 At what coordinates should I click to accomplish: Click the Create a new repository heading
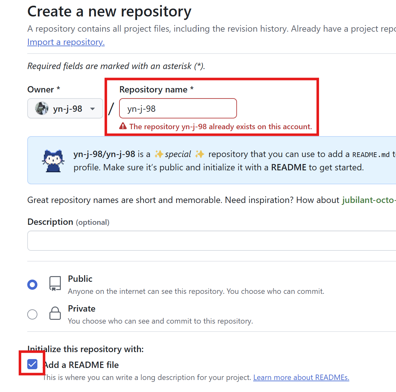point(109,12)
